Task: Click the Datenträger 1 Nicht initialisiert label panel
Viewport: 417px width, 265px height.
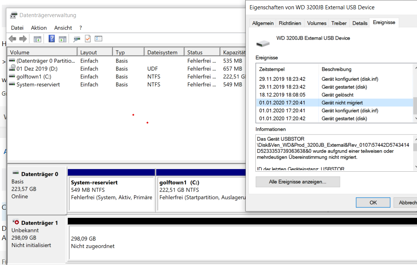Action: tap(37, 239)
